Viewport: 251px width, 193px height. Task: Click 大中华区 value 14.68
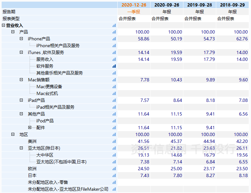coord(177,155)
